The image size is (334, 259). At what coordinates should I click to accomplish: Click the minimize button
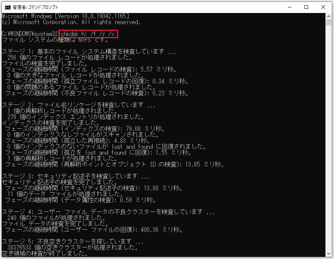[x=290, y=7]
